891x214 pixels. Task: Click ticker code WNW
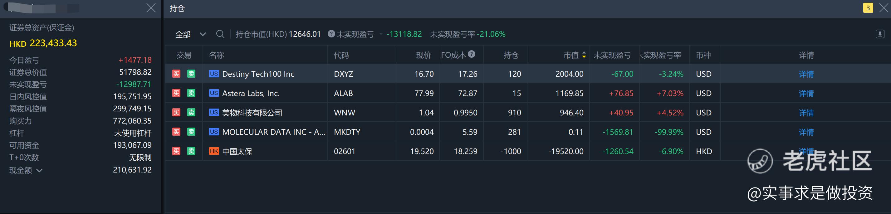point(344,113)
